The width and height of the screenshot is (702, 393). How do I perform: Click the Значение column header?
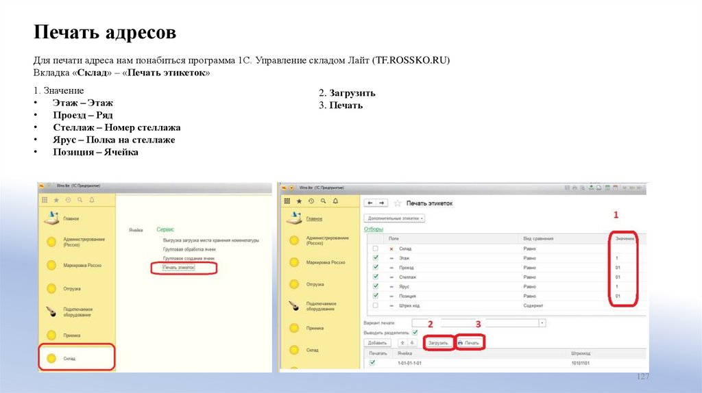[624, 239]
